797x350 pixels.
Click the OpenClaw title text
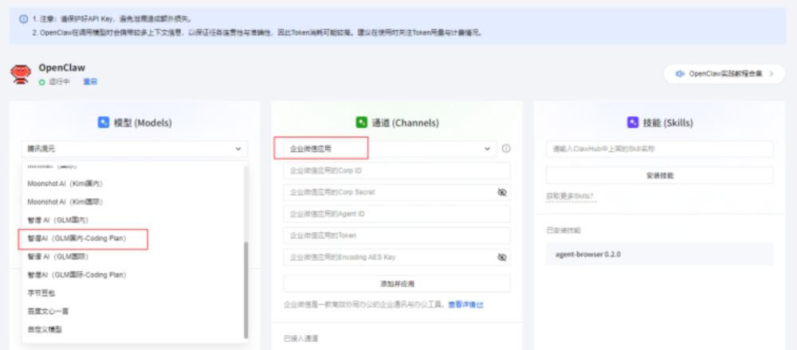[x=62, y=68]
